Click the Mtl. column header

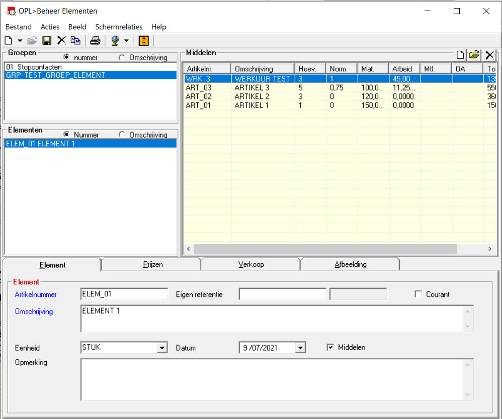click(436, 69)
